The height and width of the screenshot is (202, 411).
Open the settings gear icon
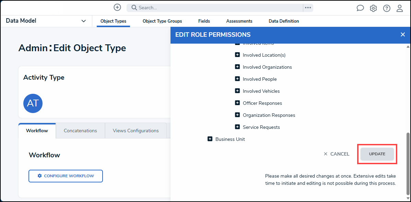(x=373, y=8)
